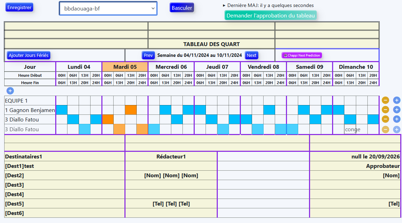Click the [Tel] [Tel] [Tel] rédacteur cell
Viewport: 402px width, 223px height.
(171, 203)
